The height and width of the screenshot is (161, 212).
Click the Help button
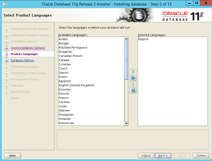coord(13,155)
